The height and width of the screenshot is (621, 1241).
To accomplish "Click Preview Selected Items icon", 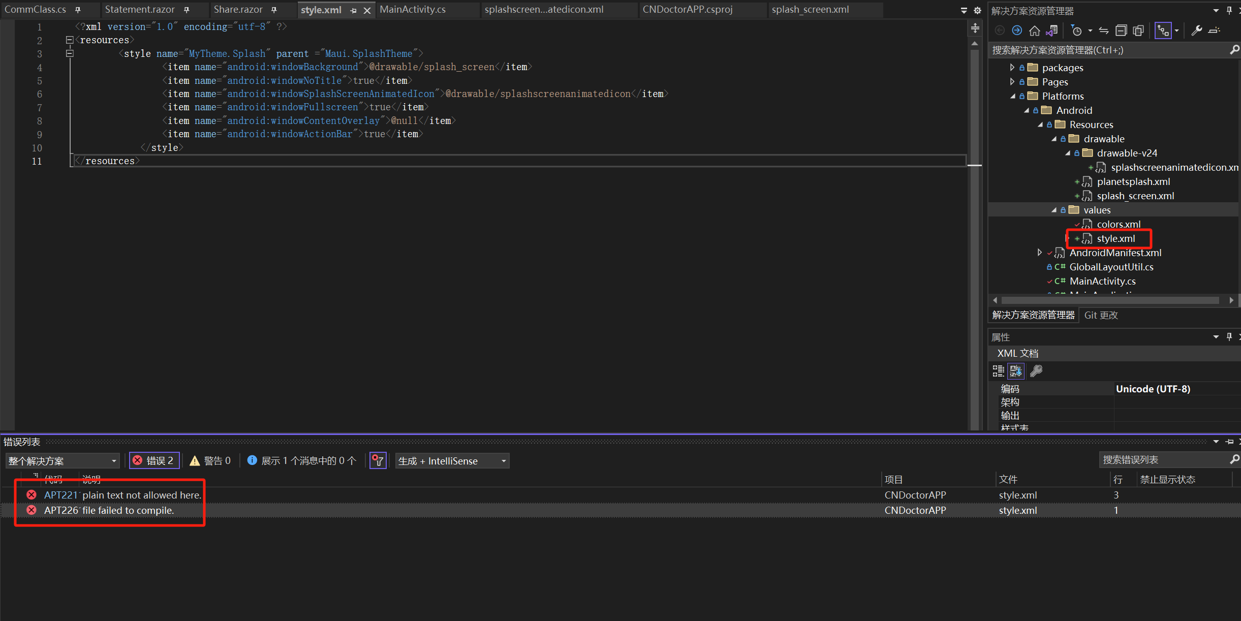I will point(1215,30).
